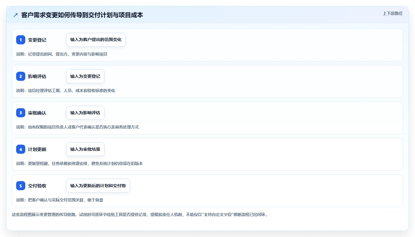Click step number 3 badge for 审批确认
This screenshot has height=237, width=415.
[x=21, y=113]
